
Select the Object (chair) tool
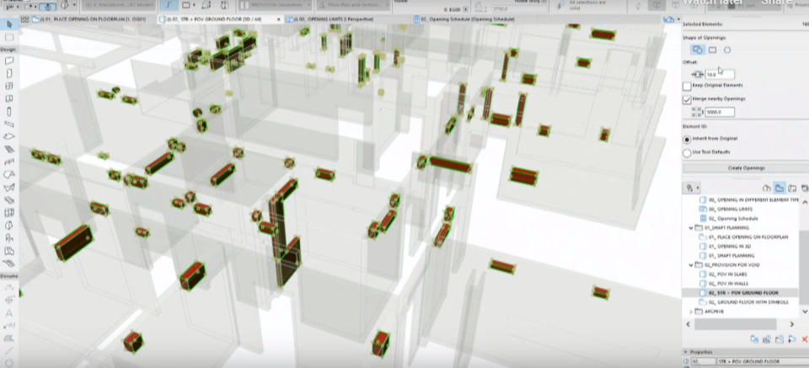(x=9, y=237)
